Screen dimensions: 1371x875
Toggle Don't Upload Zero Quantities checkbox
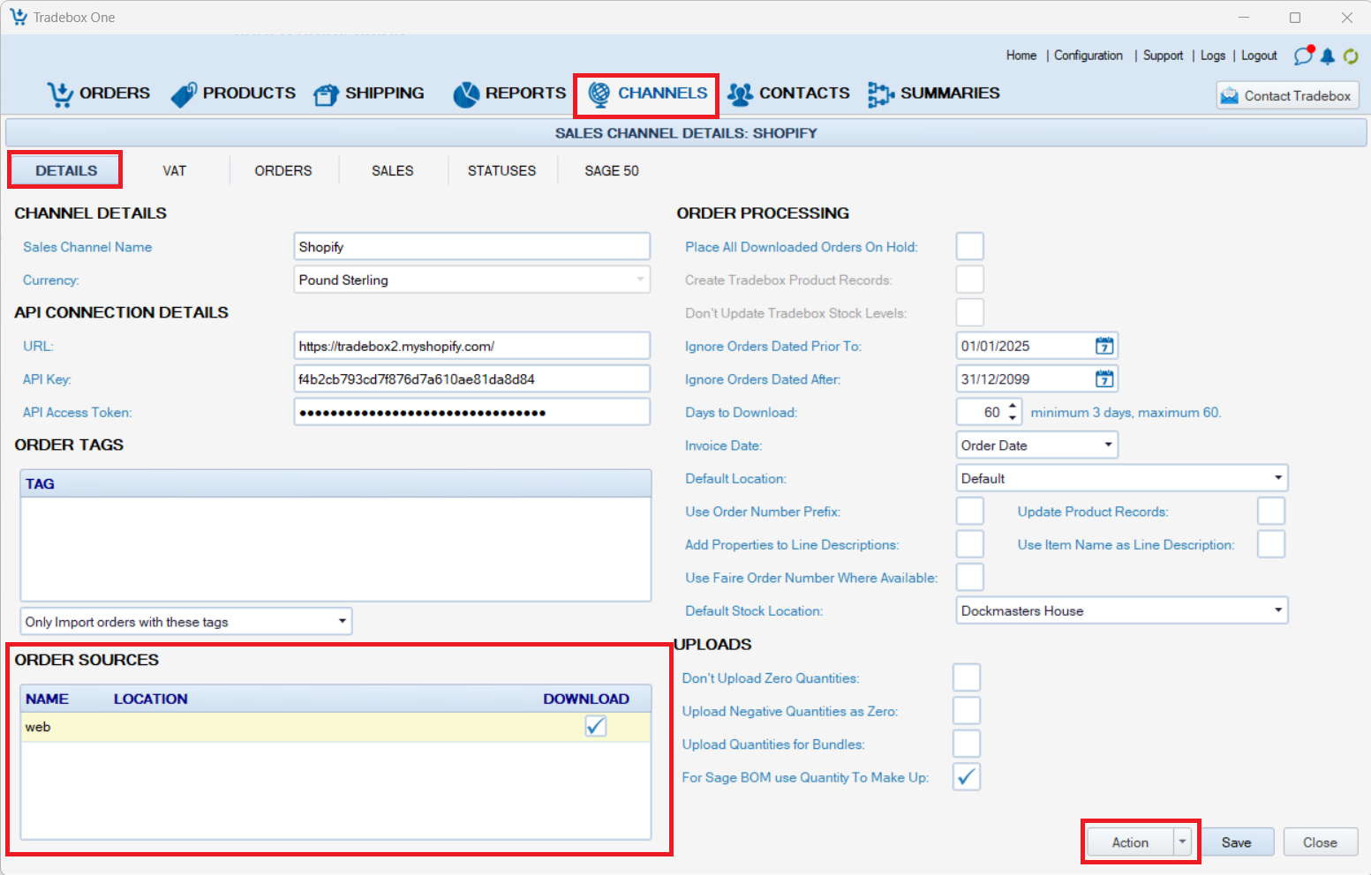pos(966,678)
